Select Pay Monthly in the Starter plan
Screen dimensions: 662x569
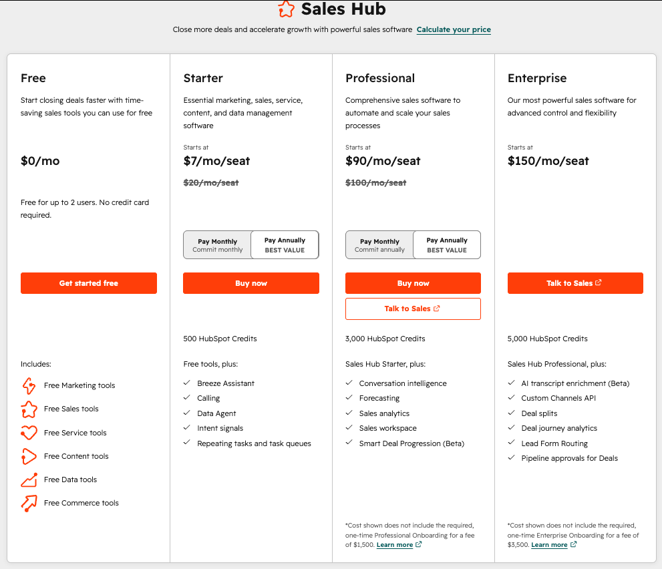(x=217, y=245)
